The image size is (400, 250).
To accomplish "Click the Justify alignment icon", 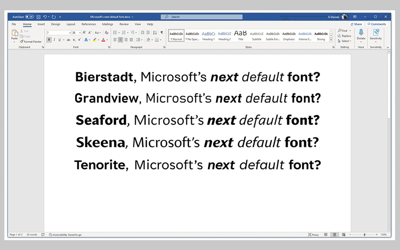I will coord(131,40).
